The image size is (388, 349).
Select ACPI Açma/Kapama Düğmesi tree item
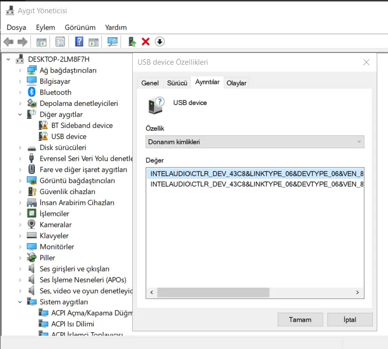pos(92,313)
